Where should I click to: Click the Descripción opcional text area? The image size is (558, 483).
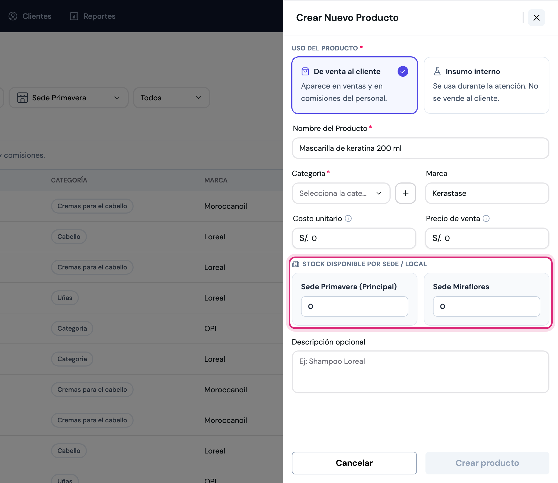pos(420,372)
